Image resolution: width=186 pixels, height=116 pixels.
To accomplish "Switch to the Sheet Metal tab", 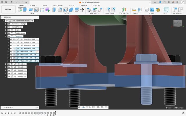I will click(57, 6).
